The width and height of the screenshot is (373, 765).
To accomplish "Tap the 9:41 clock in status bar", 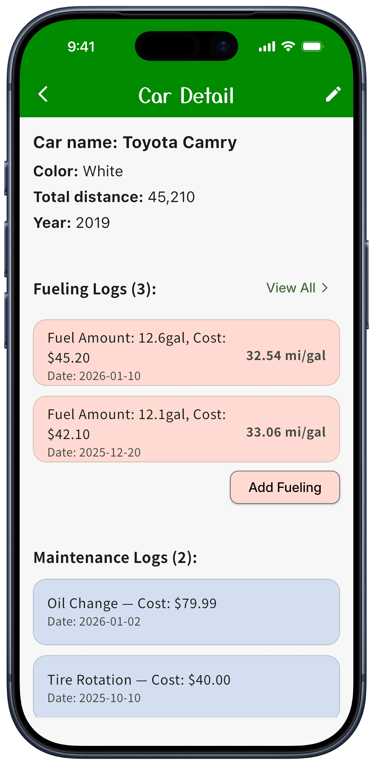I will (81, 47).
